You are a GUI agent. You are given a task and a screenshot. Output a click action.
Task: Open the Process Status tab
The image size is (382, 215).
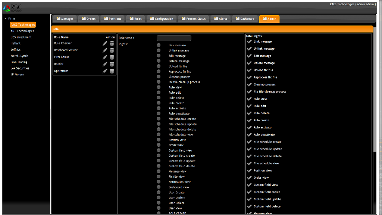(x=194, y=19)
